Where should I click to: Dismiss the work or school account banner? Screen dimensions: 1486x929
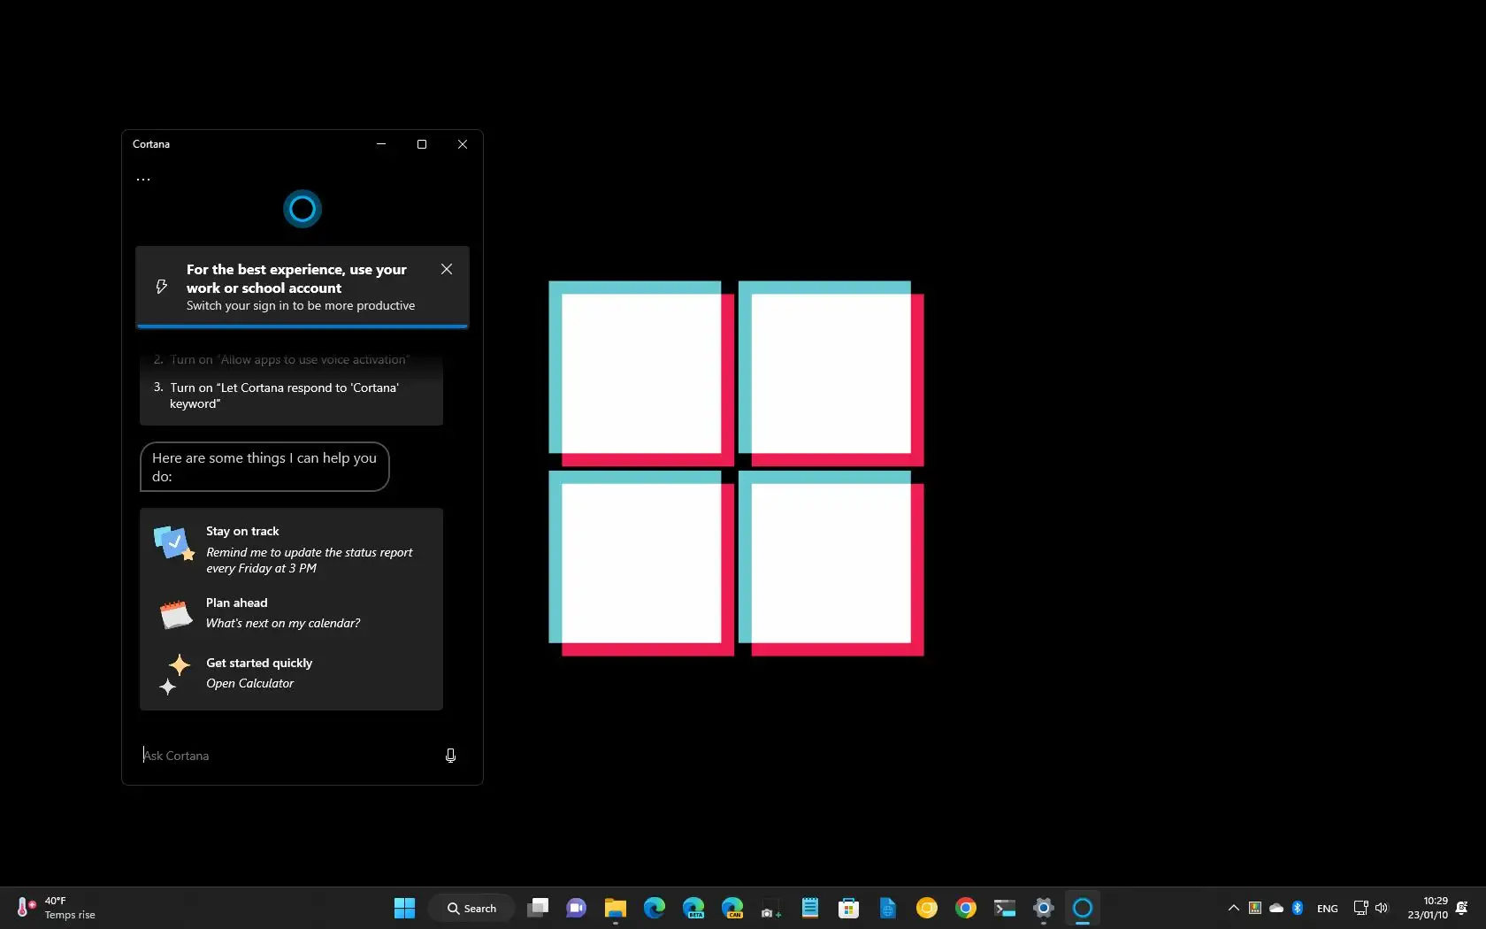[447, 269]
